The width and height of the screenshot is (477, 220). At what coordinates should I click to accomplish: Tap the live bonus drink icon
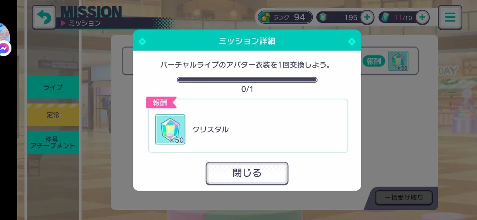[386, 18]
